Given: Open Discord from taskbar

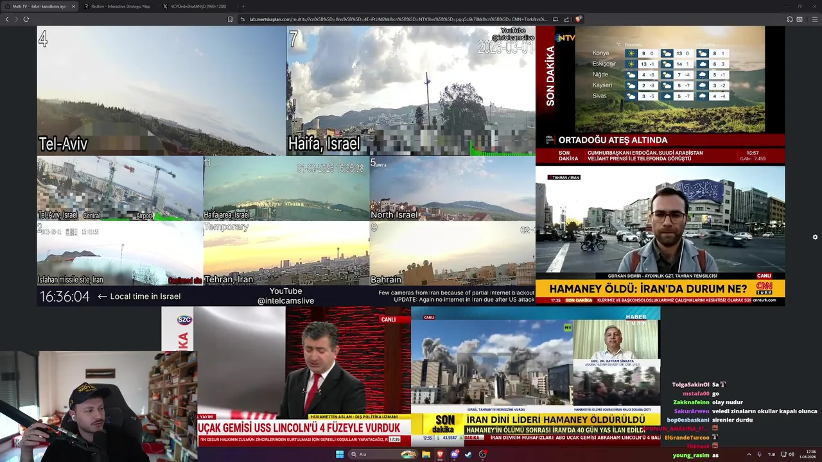Looking at the screenshot, I should point(455,454).
